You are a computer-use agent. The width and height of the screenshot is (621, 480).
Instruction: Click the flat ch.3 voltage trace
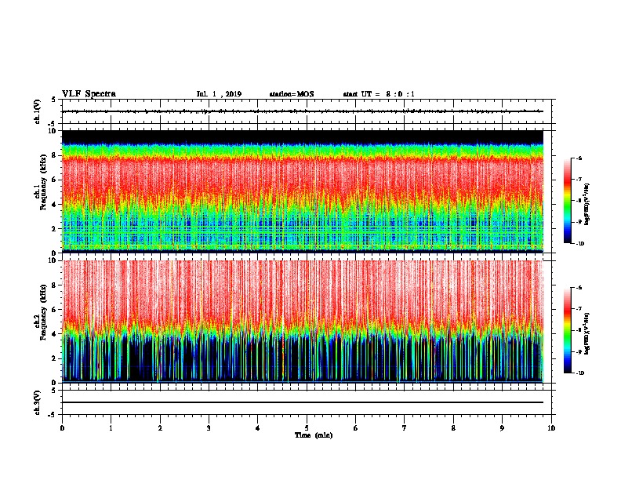[303, 402]
